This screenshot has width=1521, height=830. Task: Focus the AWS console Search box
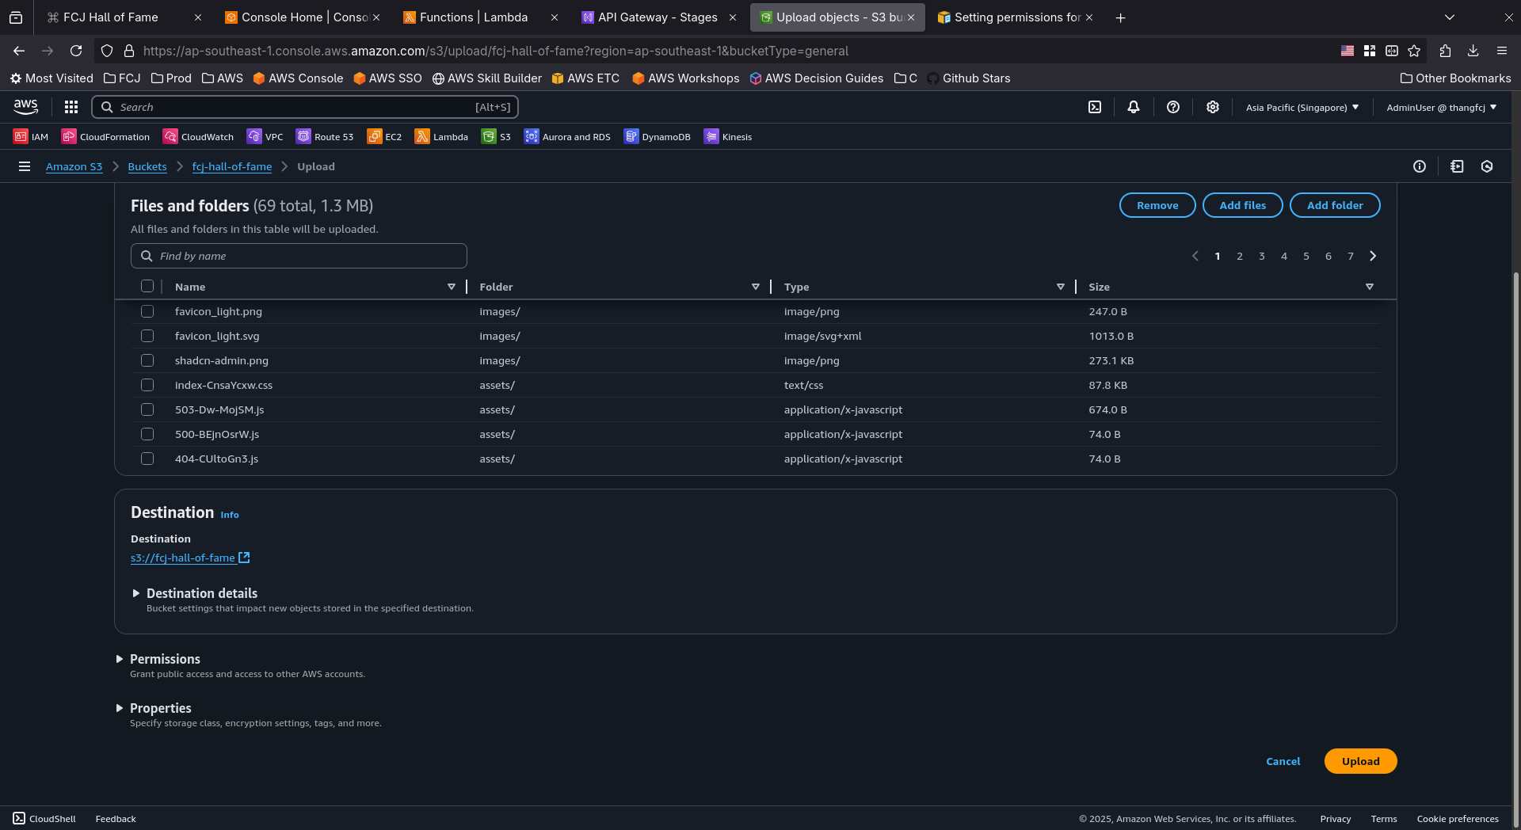click(x=305, y=107)
